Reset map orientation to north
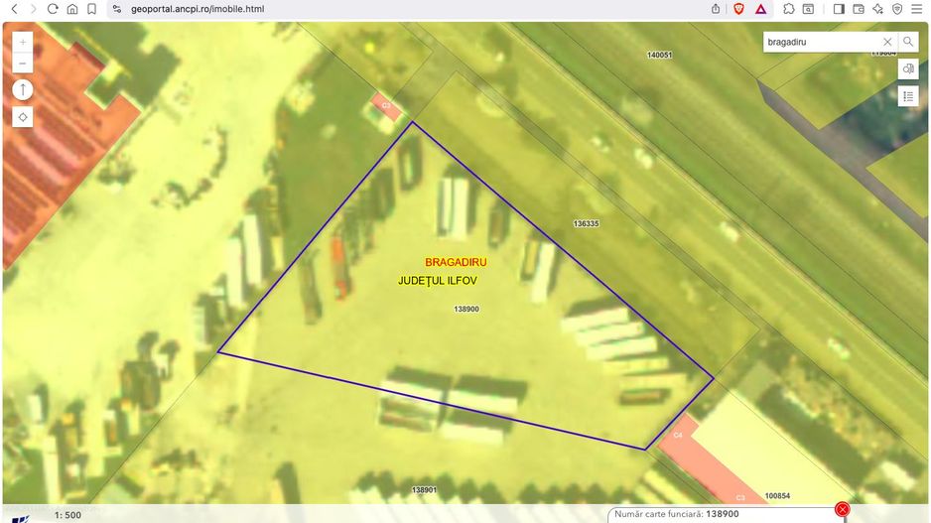Image resolution: width=931 pixels, height=523 pixels. click(23, 90)
